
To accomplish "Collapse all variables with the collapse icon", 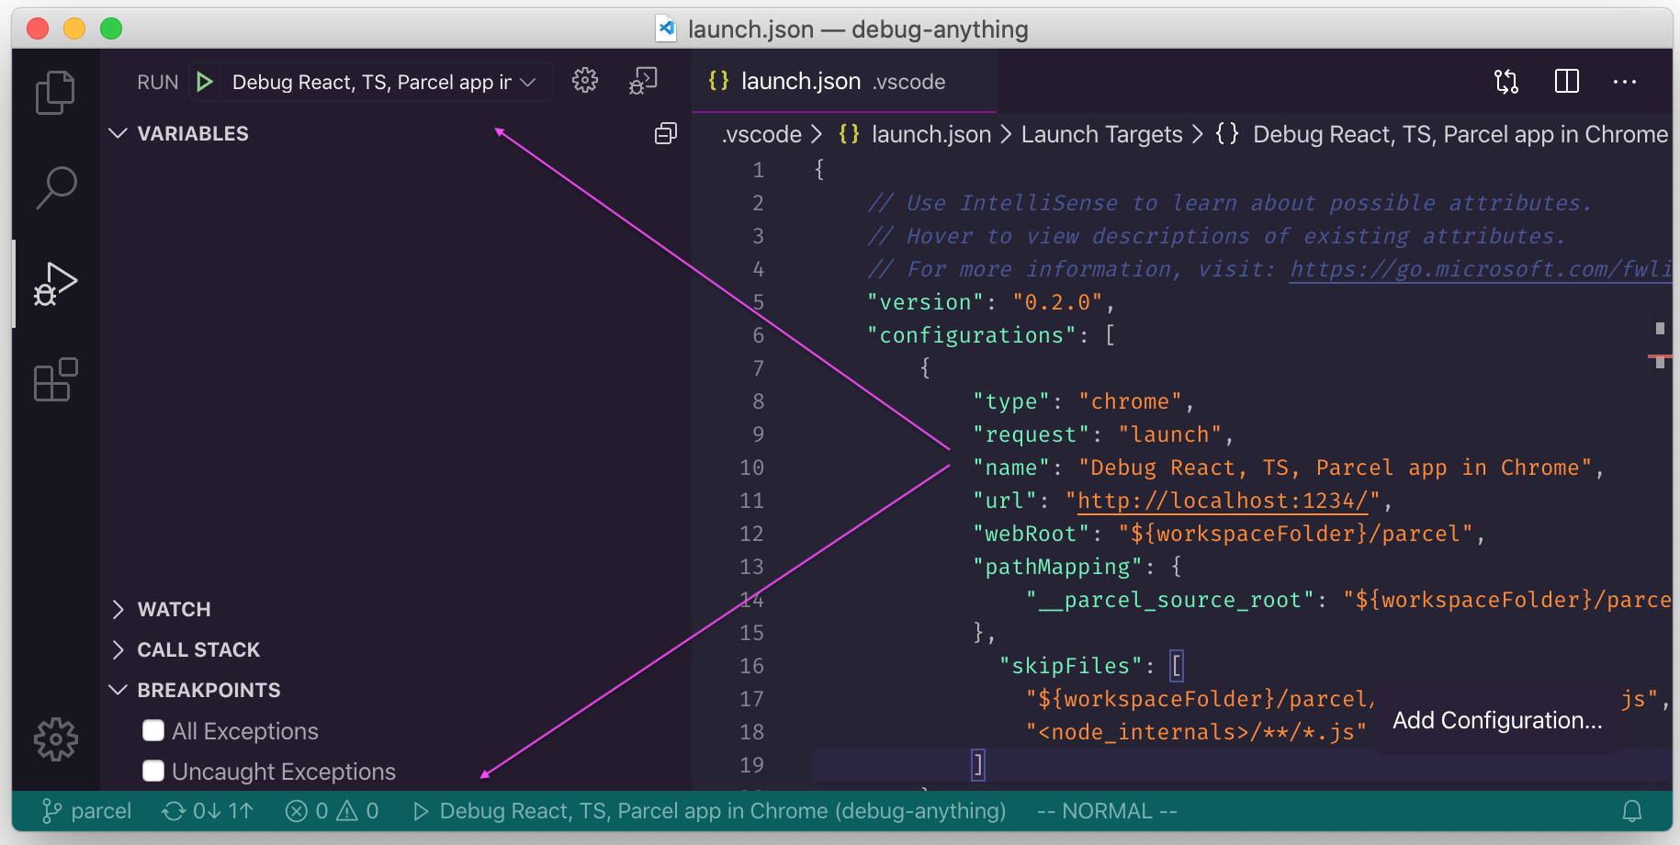I will coord(665,134).
